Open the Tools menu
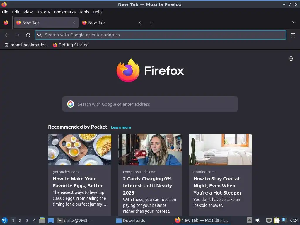The image size is (300, 225). 84,12
